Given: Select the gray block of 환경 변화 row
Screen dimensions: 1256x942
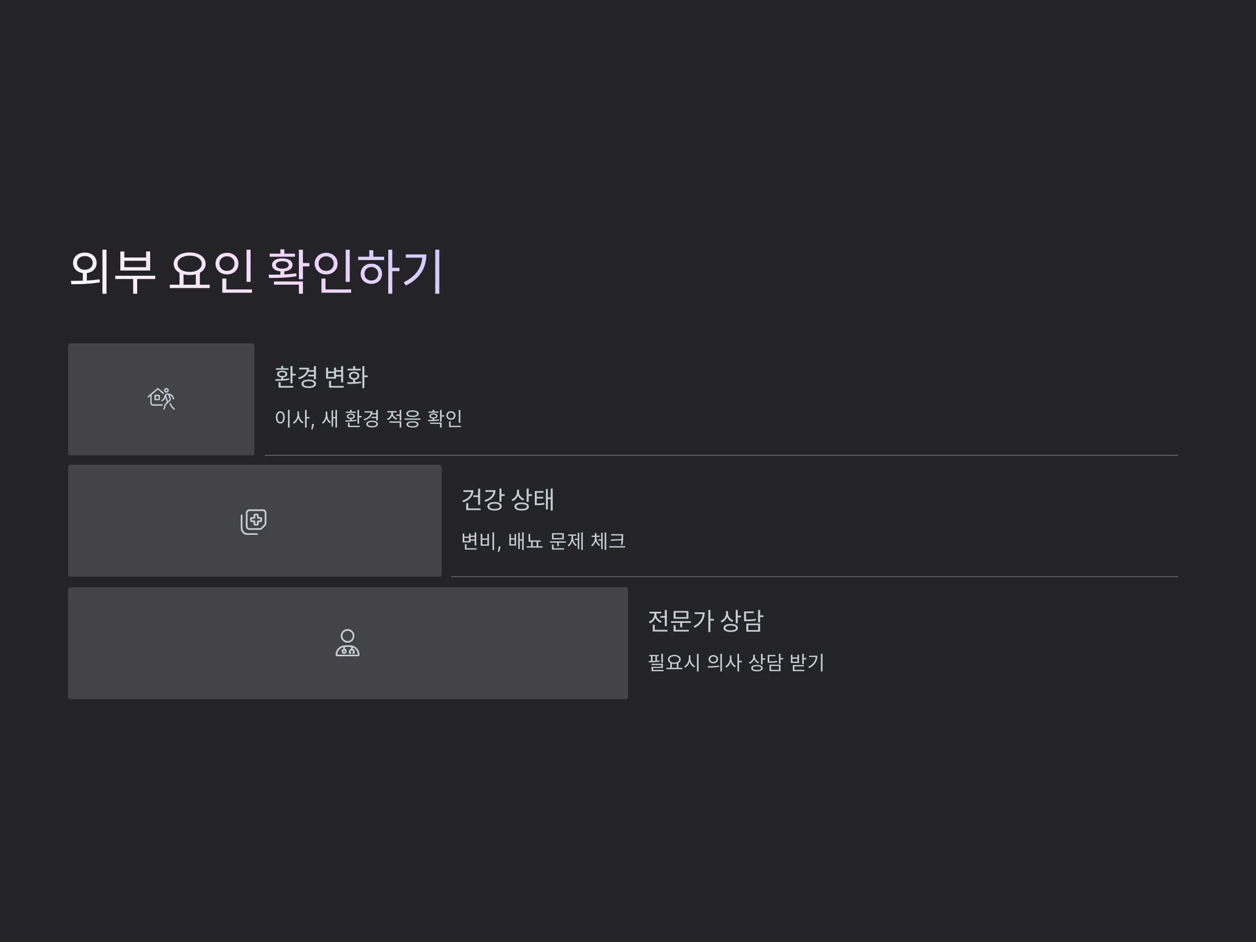Looking at the screenshot, I should tap(161, 399).
